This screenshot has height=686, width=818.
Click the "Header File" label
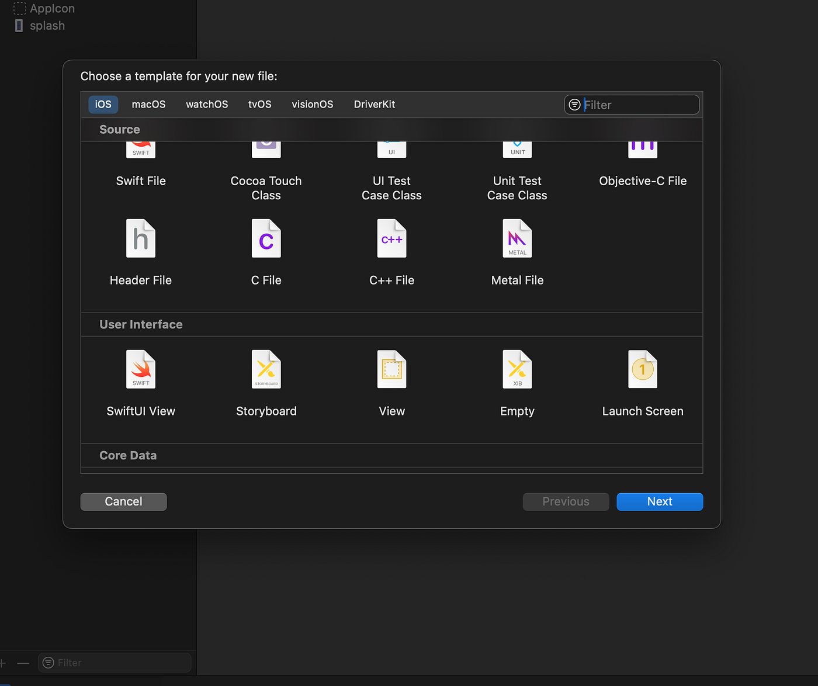141,280
